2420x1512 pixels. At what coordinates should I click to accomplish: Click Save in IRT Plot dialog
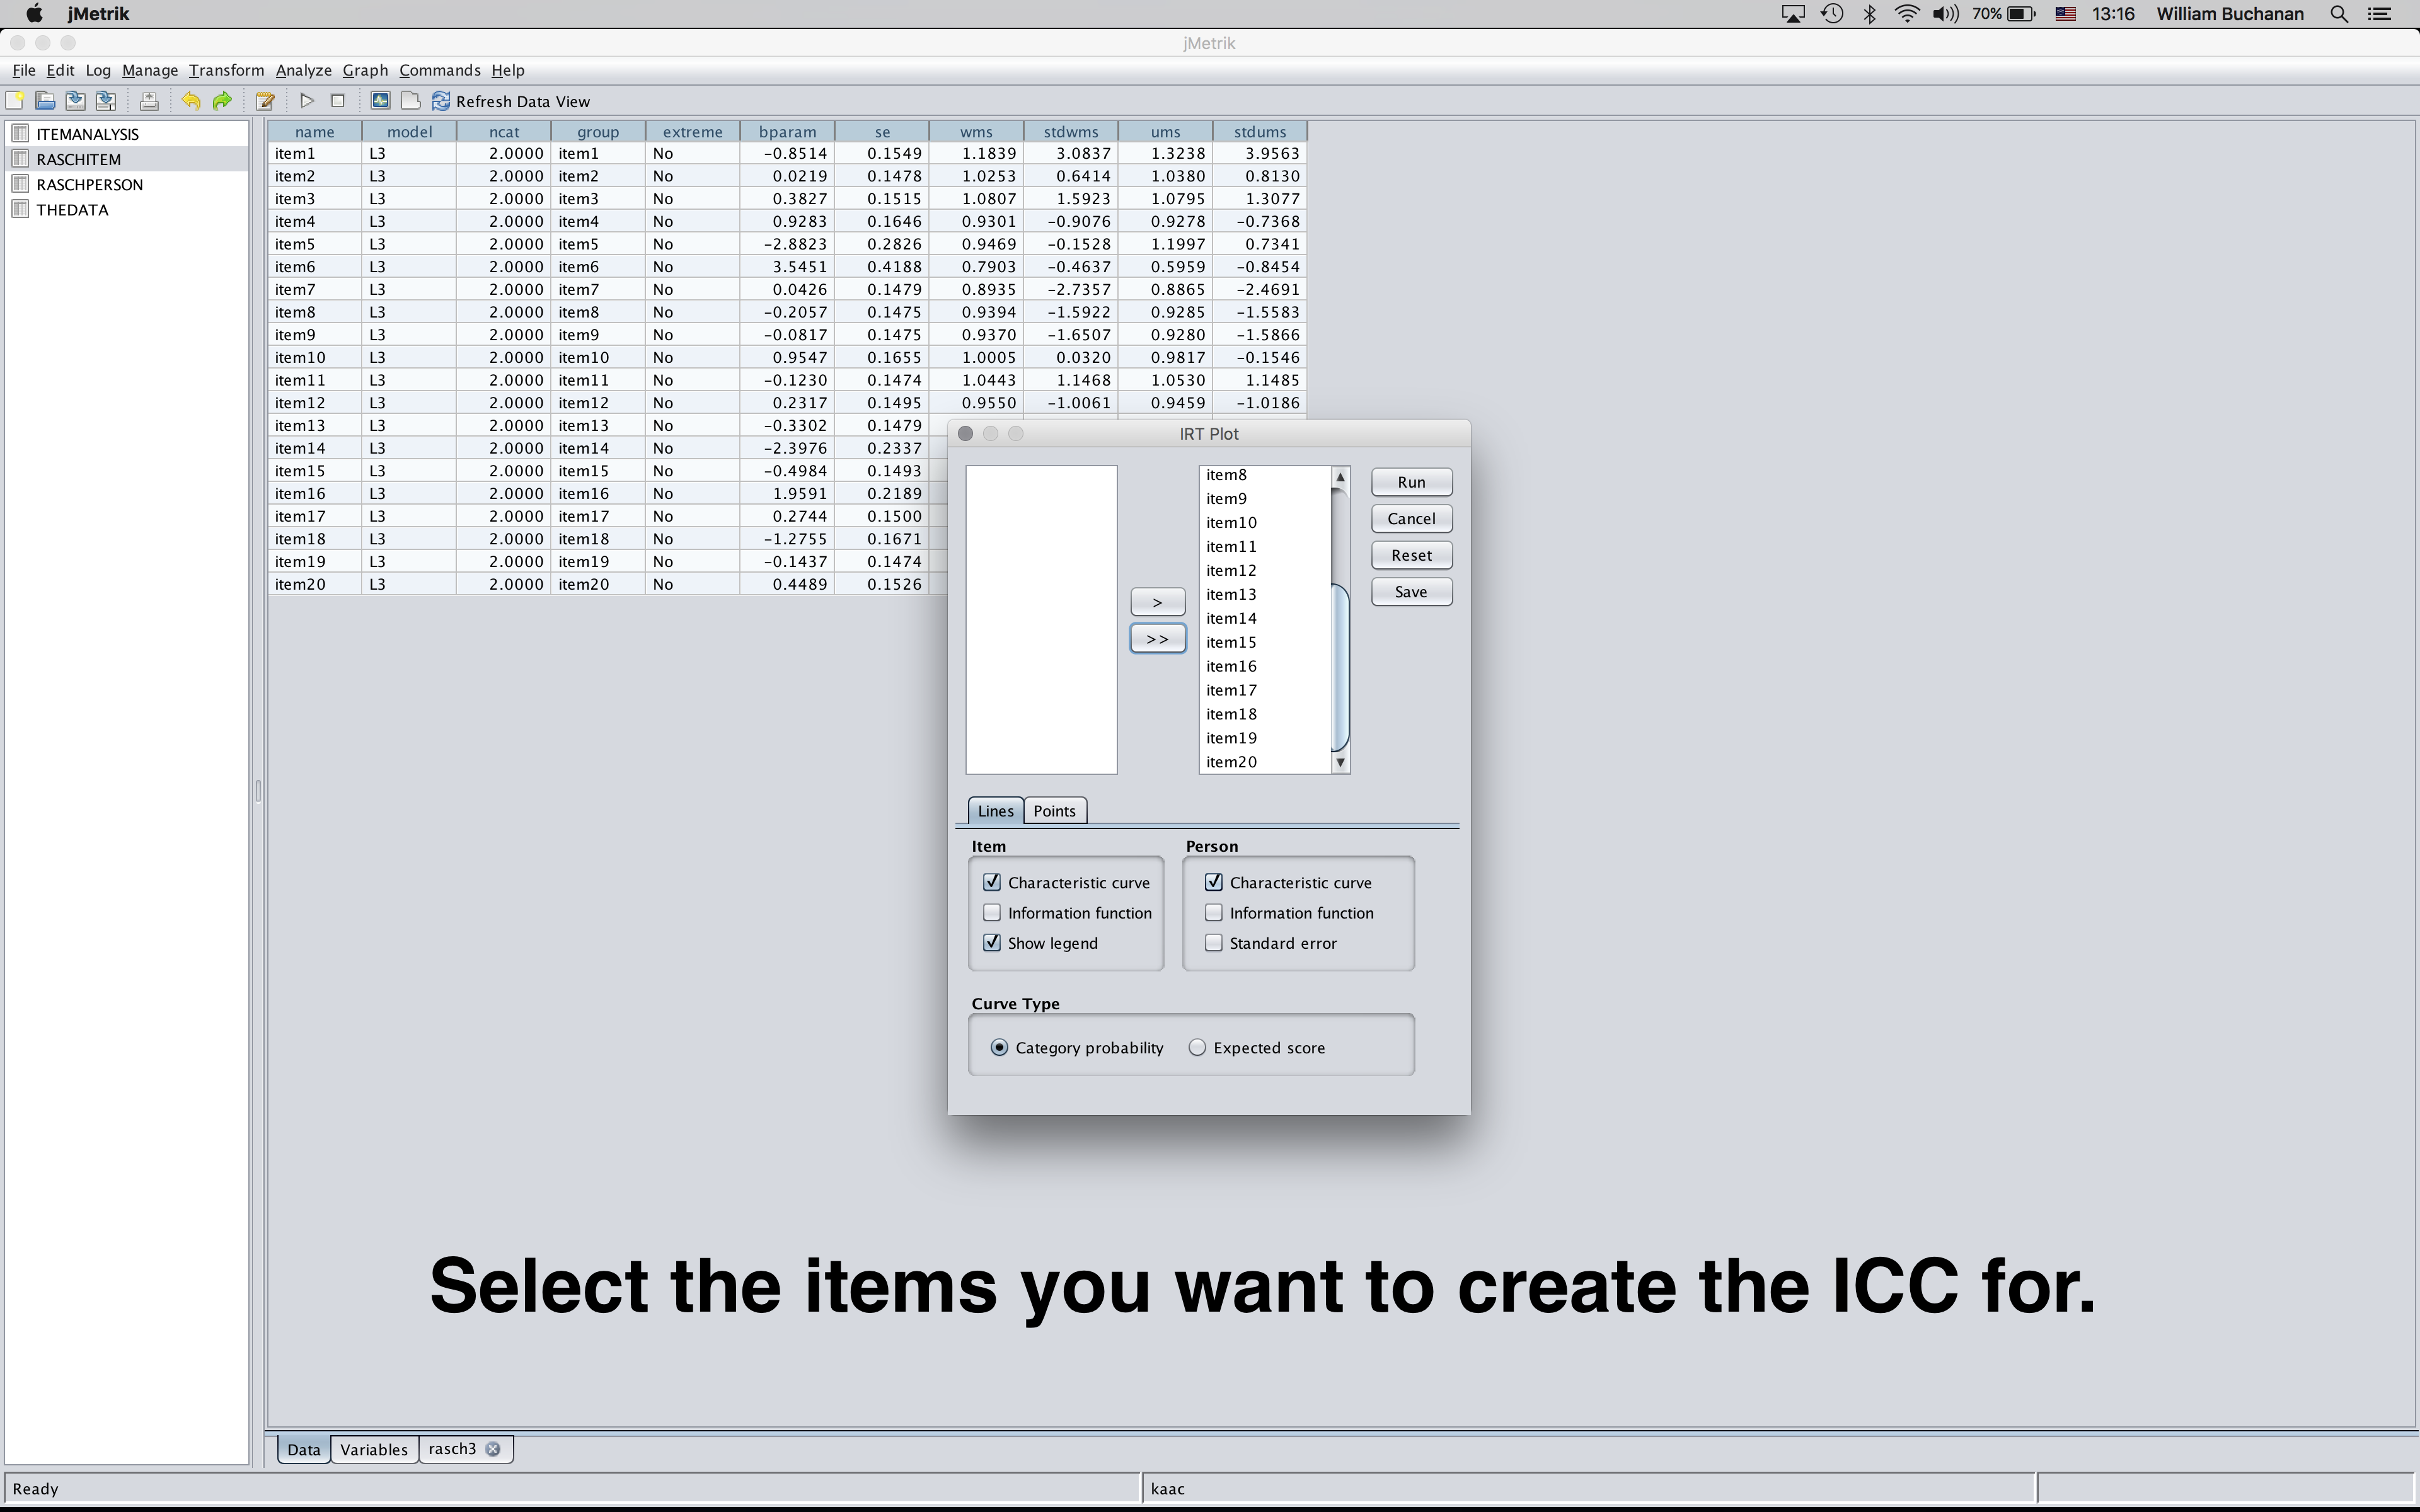pyautogui.click(x=1411, y=592)
